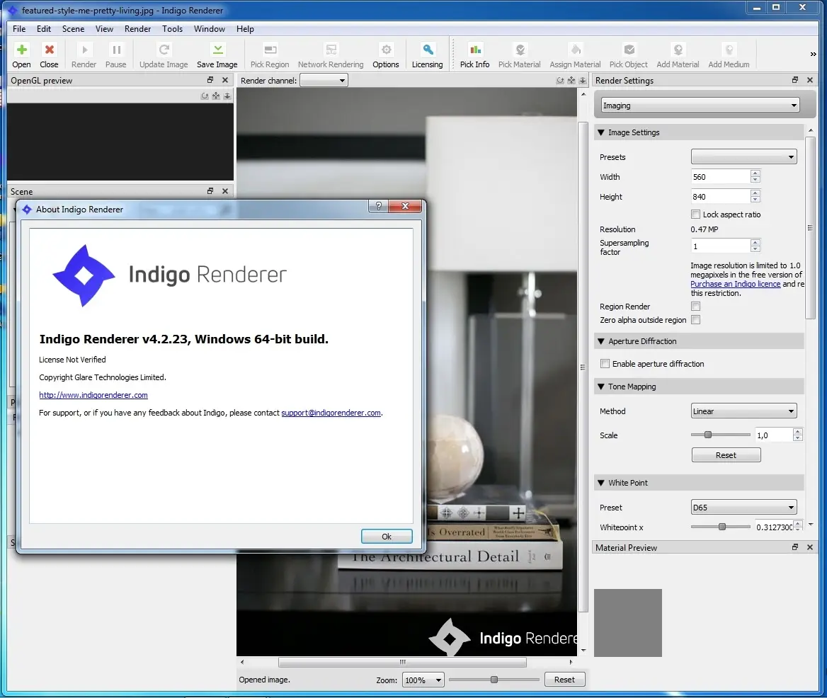827x698 pixels.
Task: Click the zoom slider in the status bar
Action: tap(494, 680)
